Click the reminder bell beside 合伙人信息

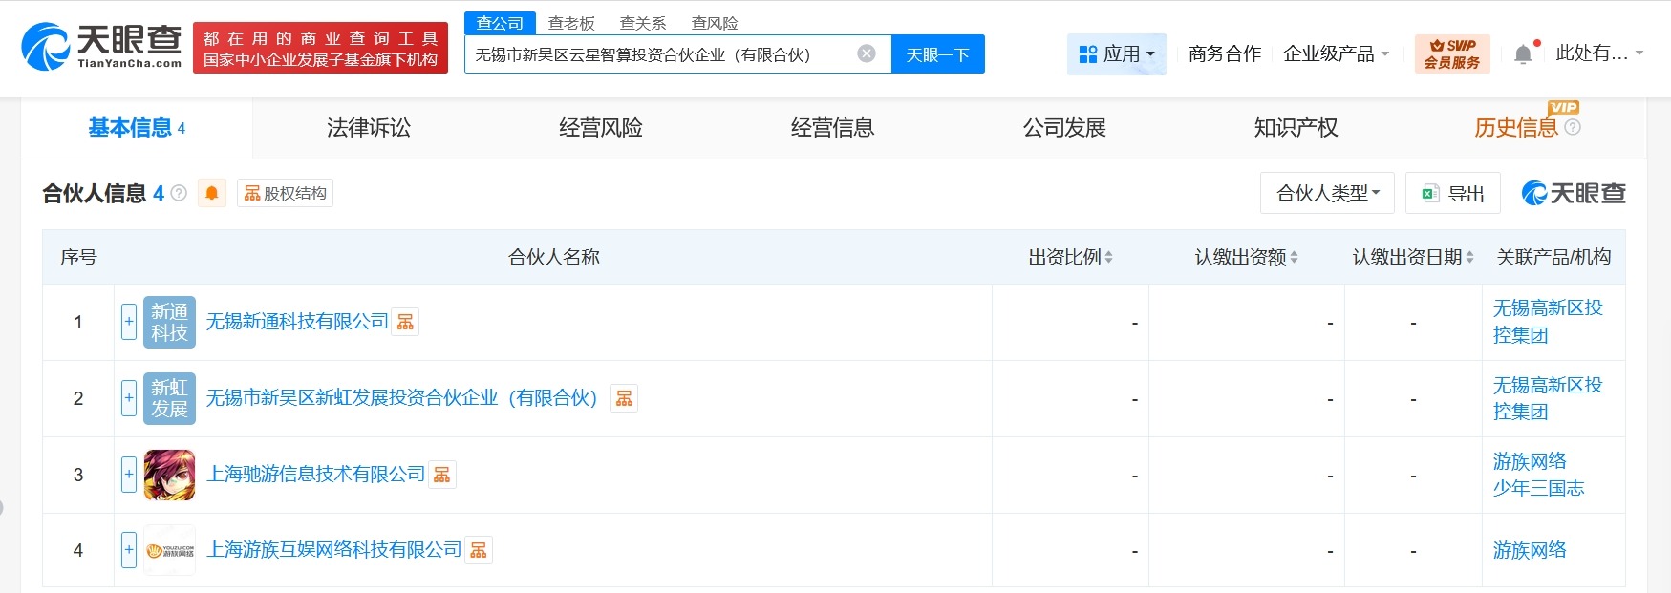click(211, 192)
